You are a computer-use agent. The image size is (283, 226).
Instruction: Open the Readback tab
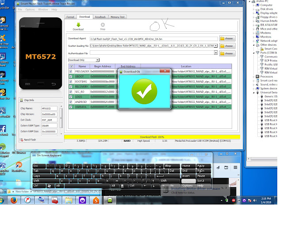coord(100,17)
